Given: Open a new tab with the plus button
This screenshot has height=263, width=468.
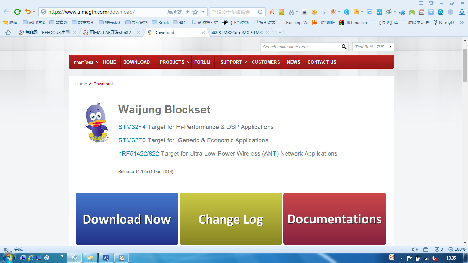Looking at the screenshot, I should click(x=280, y=32).
